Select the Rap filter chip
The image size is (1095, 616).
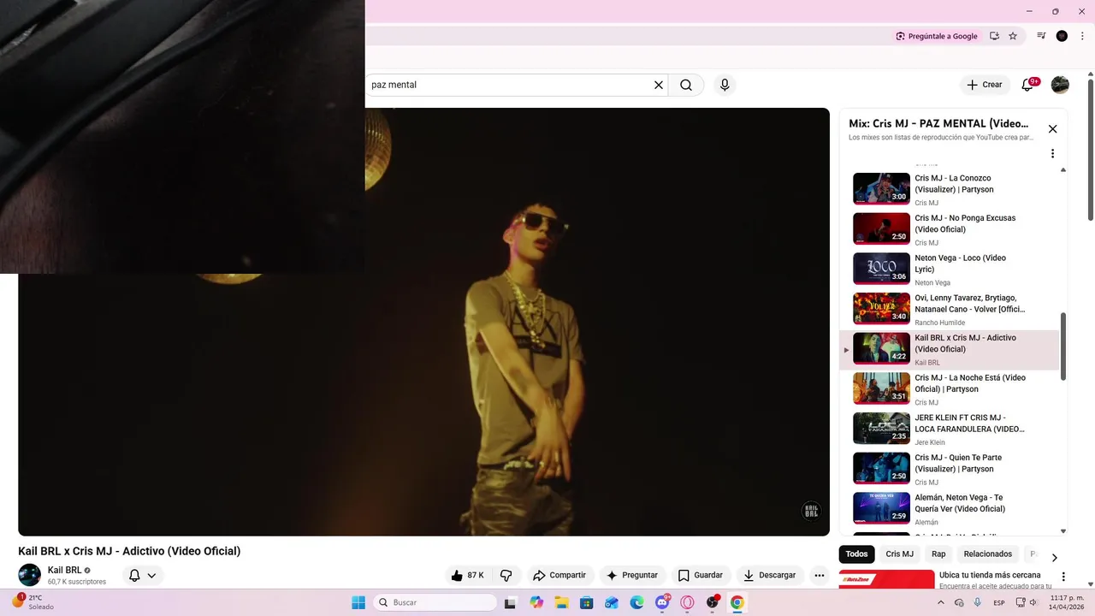[x=938, y=554]
